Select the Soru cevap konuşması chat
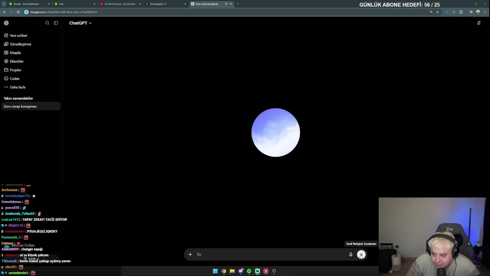Screen dimensions: 490x276 pyautogui.click(x=31, y=107)
